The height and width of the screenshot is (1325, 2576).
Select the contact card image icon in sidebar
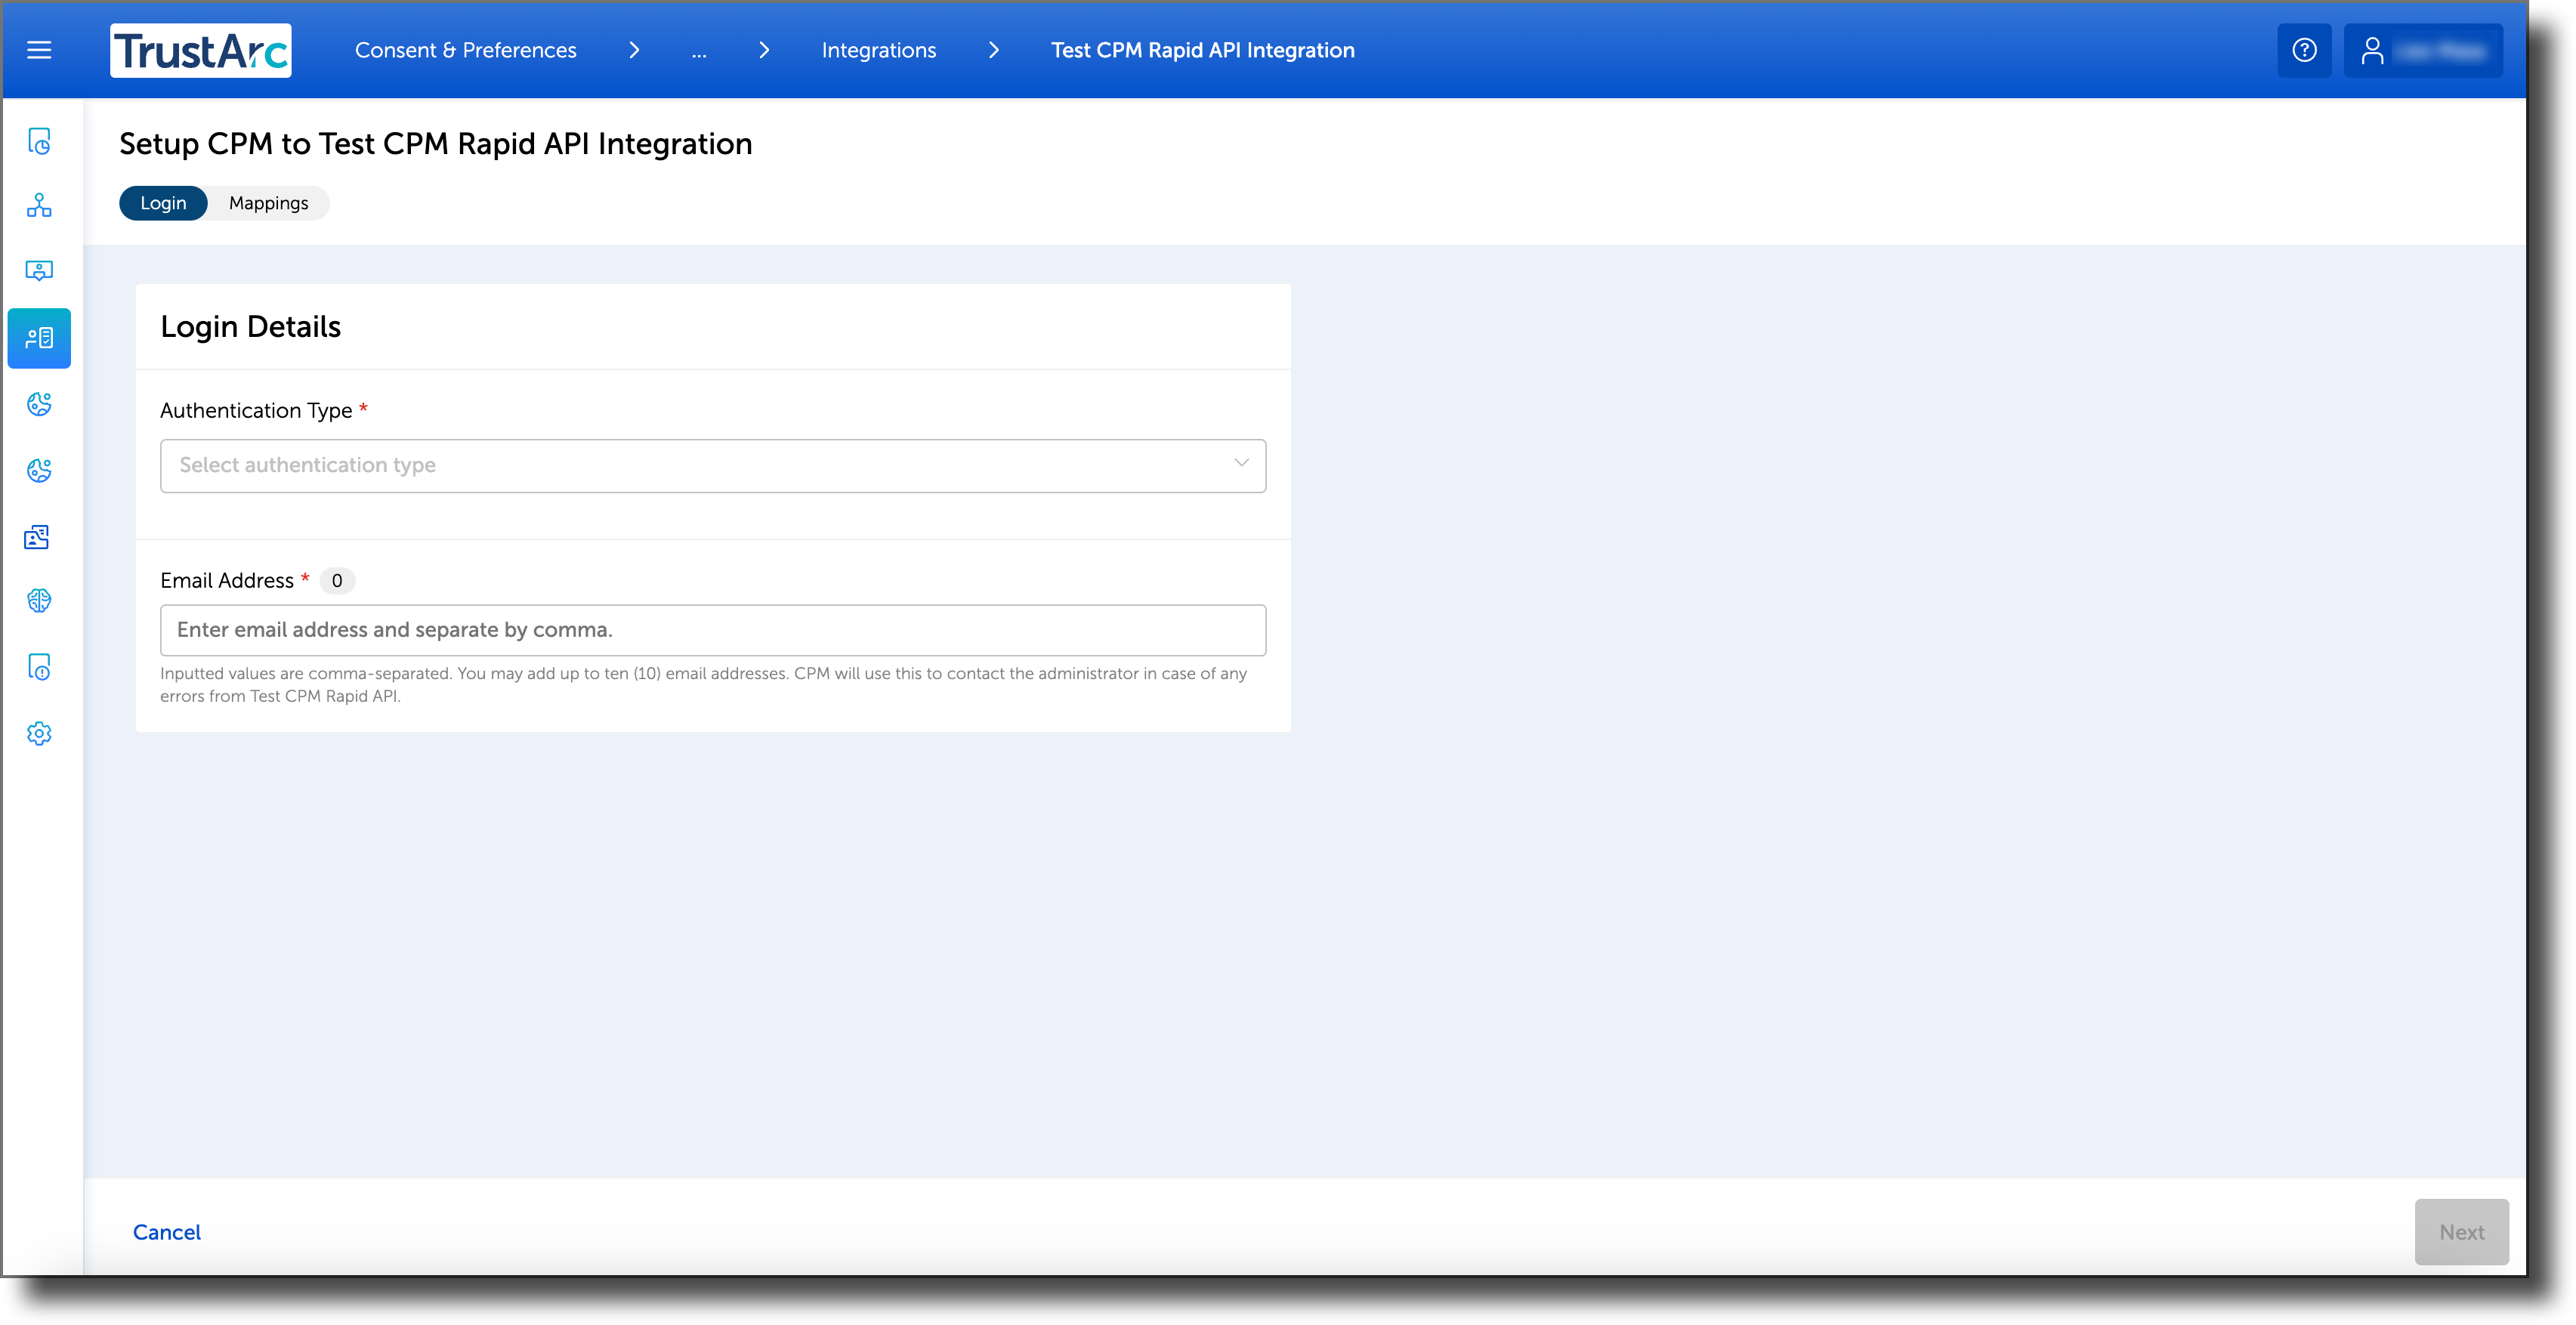(x=39, y=537)
